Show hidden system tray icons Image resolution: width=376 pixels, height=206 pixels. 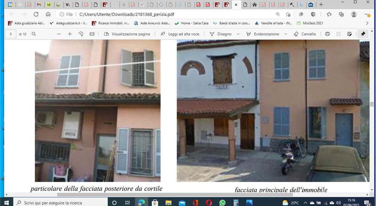[x=305, y=203]
